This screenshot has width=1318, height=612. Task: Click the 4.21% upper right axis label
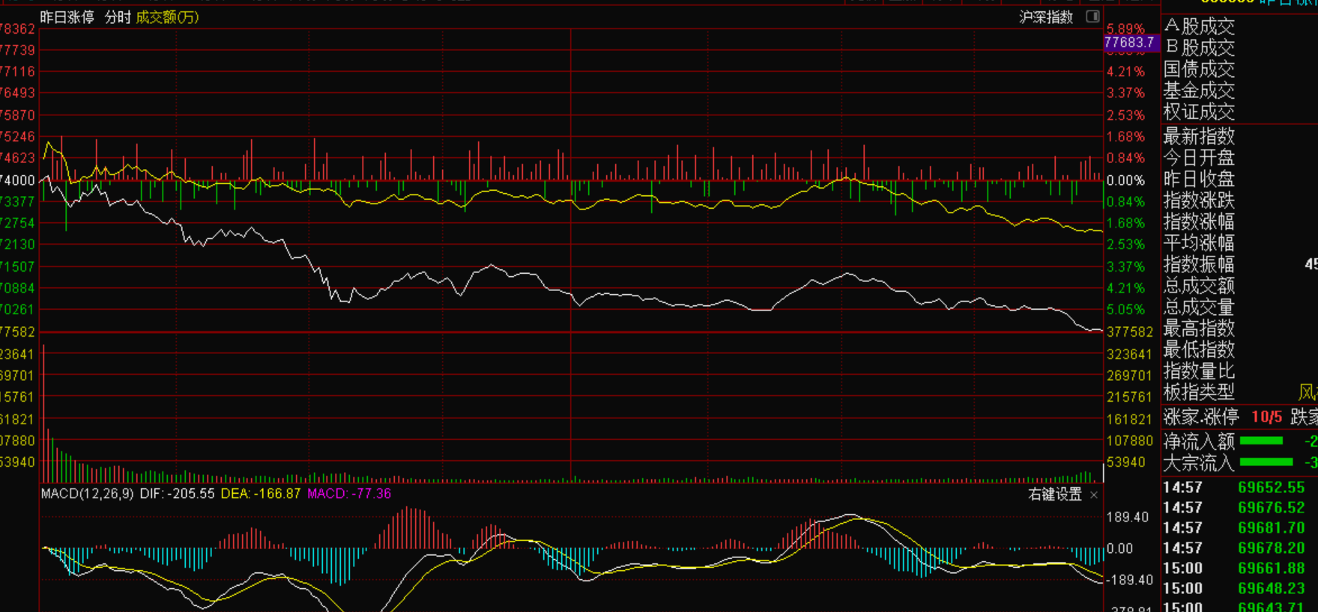click(1125, 72)
